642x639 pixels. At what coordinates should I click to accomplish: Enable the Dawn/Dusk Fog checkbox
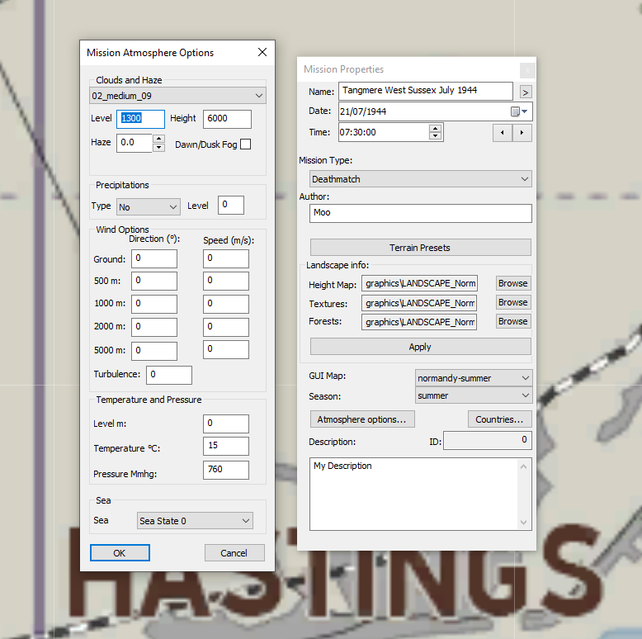[x=245, y=144]
